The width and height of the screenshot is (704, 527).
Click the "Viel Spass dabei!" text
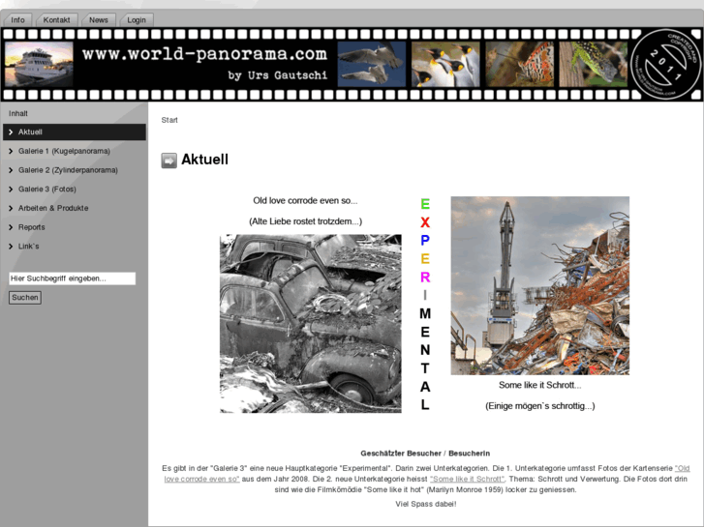tap(426, 504)
